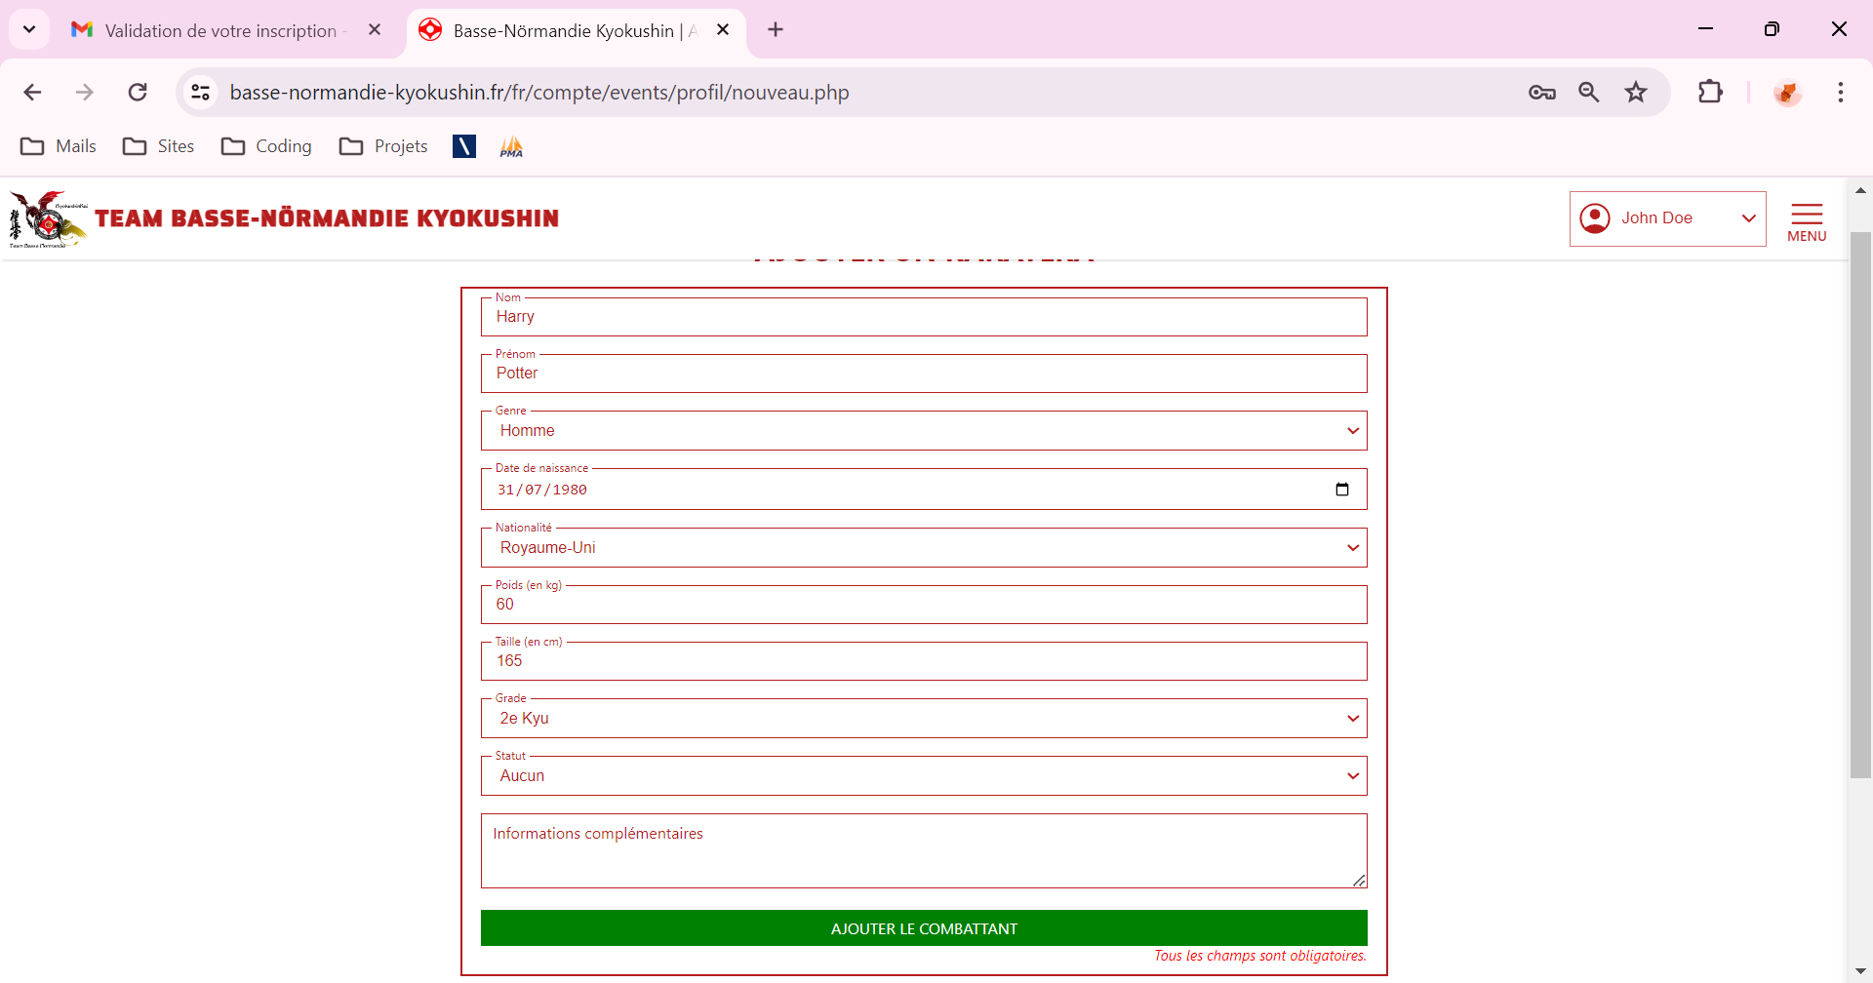Open the John Doe account menu
1873x983 pixels.
(x=1666, y=218)
